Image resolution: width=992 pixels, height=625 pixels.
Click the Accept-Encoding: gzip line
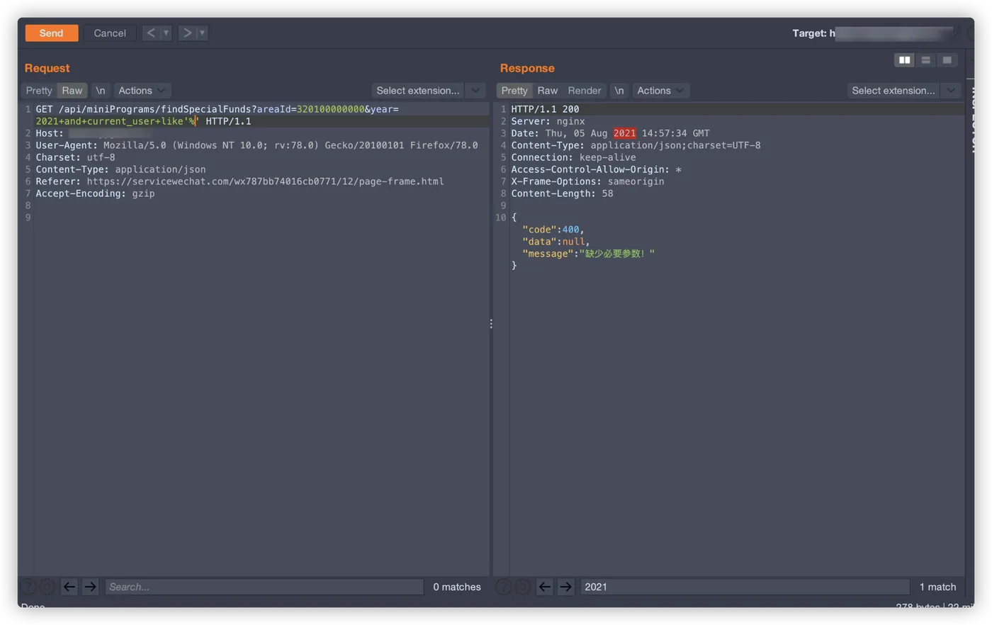[x=95, y=193]
